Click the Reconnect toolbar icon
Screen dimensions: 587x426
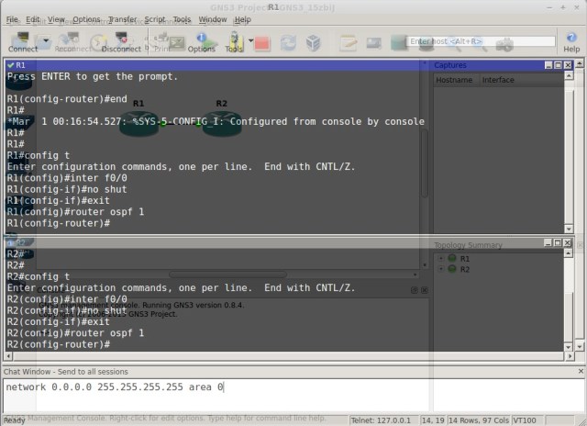73,42
